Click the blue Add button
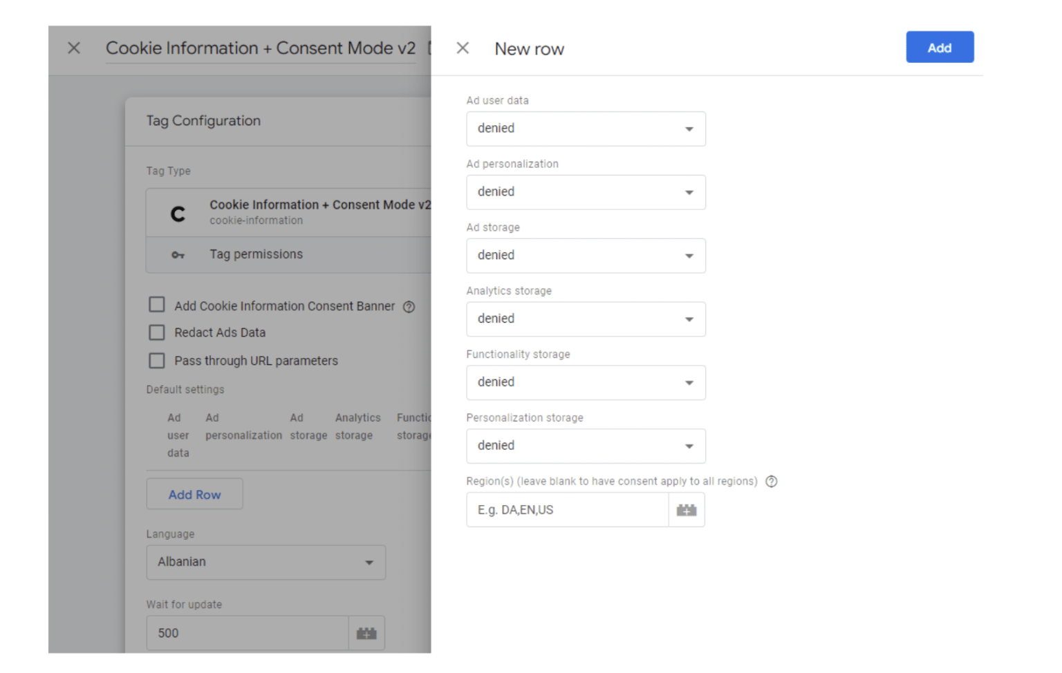Image resolution: width=1062 pixels, height=673 pixels. (x=939, y=47)
